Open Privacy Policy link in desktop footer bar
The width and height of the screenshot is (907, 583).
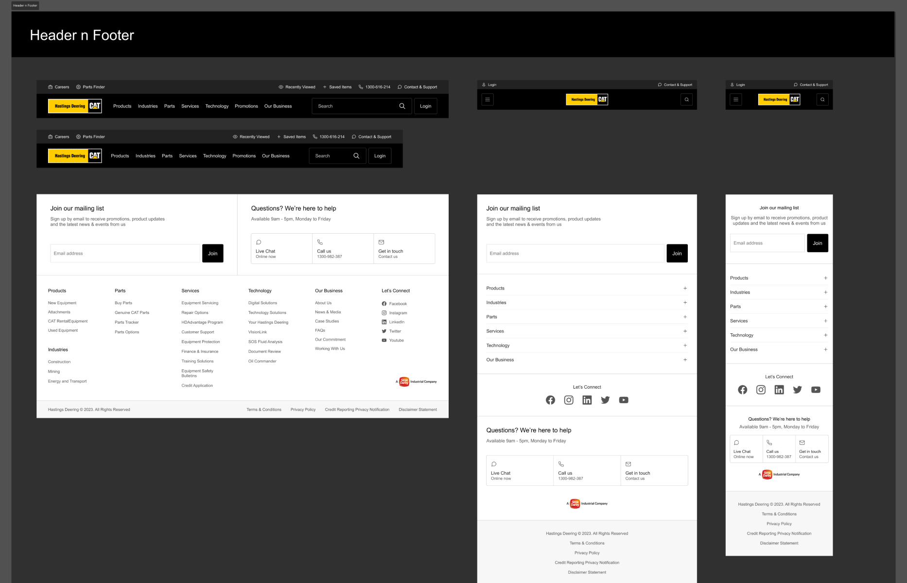tap(303, 410)
